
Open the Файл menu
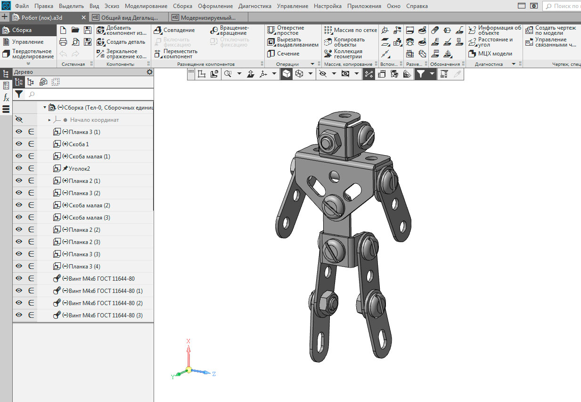pos(21,6)
